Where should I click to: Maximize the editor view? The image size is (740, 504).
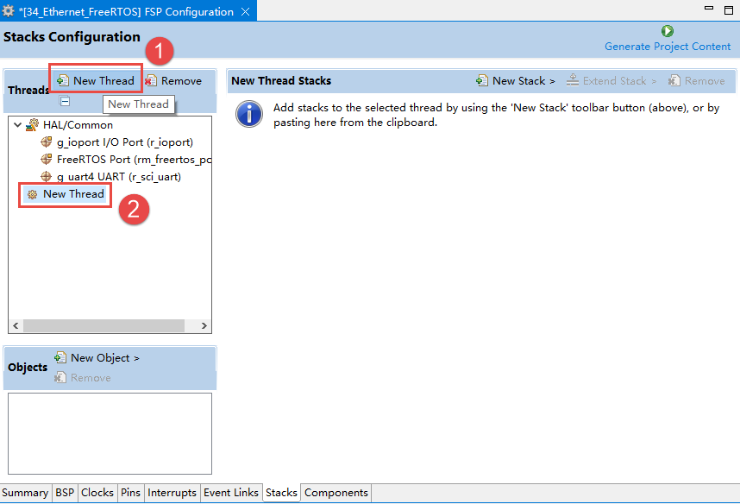click(729, 9)
